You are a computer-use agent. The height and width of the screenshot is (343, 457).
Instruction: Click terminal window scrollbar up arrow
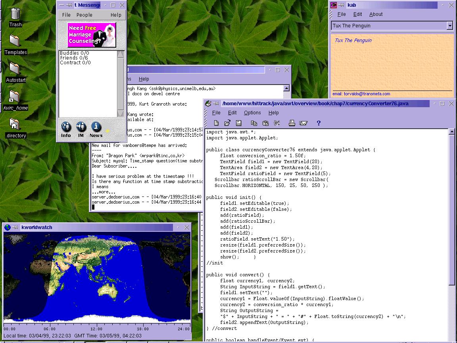coord(286,89)
